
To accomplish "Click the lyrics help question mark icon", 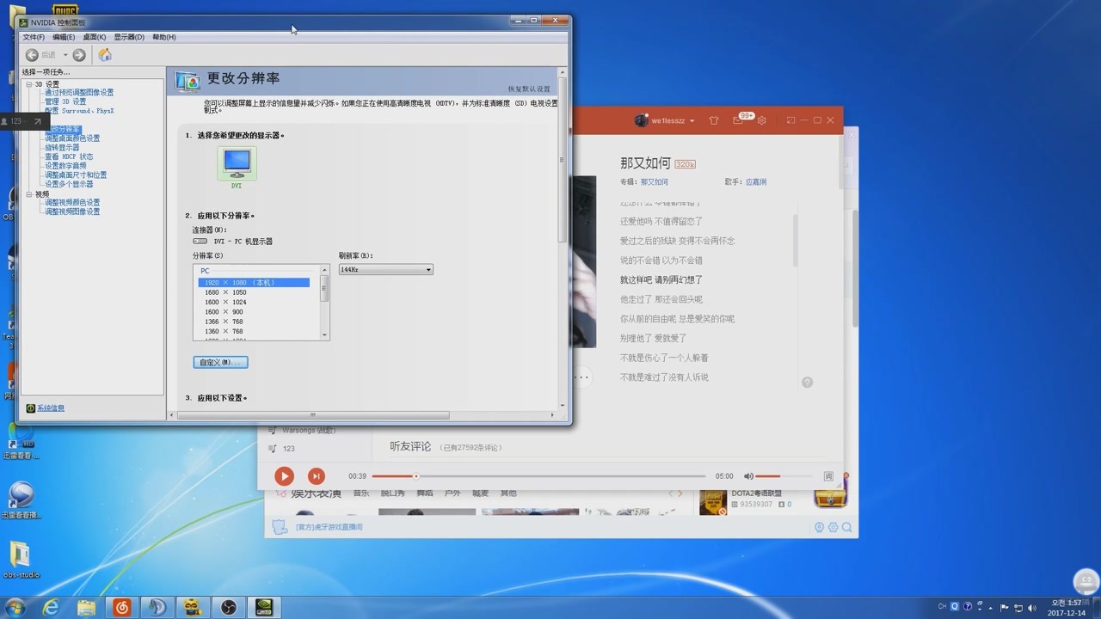I will point(807,382).
